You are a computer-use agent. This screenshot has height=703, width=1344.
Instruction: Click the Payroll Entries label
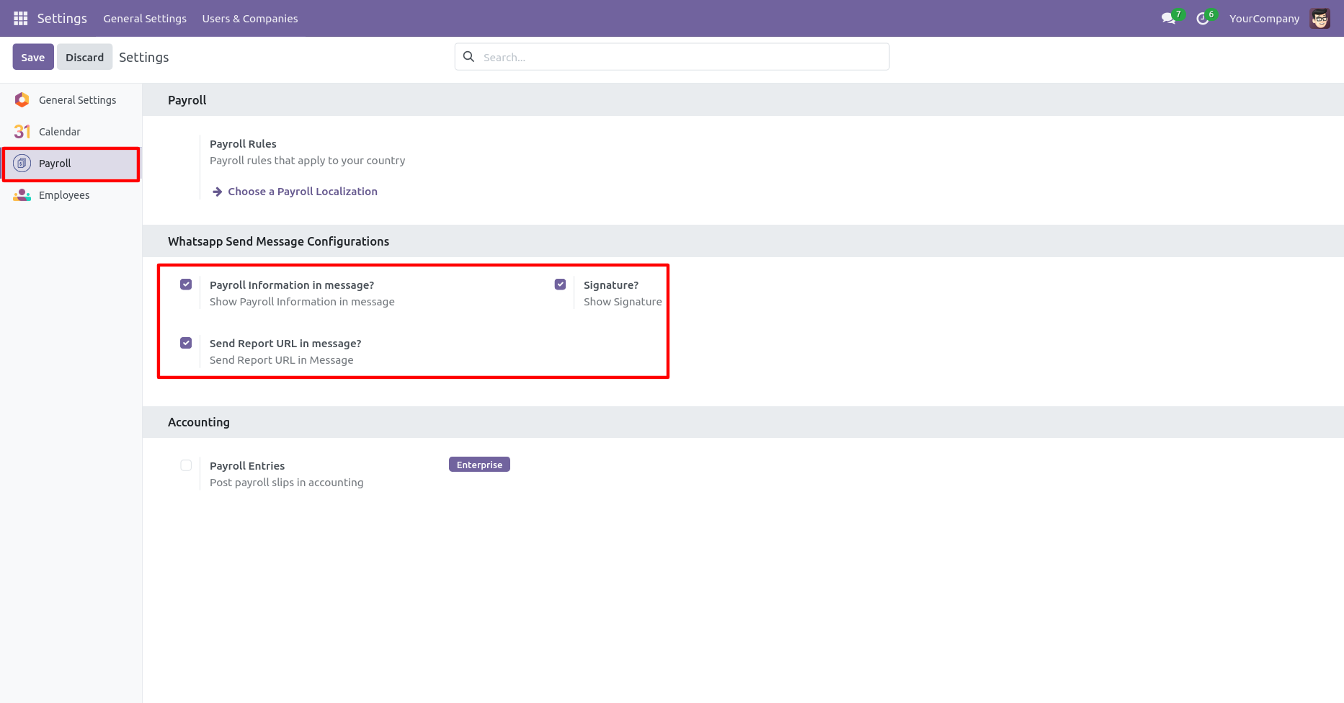247,466
